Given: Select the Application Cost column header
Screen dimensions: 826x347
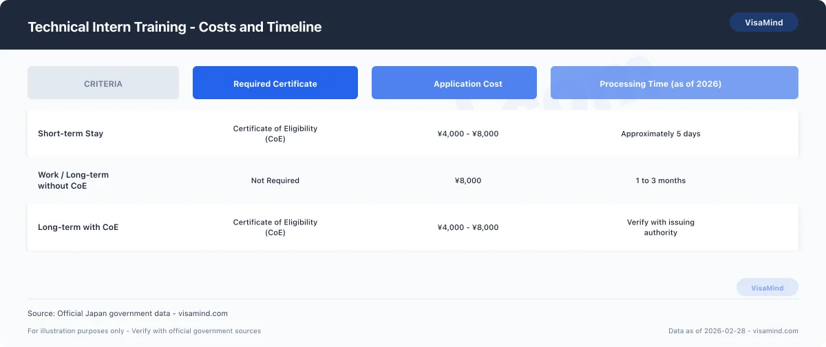Looking at the screenshot, I should [x=468, y=83].
